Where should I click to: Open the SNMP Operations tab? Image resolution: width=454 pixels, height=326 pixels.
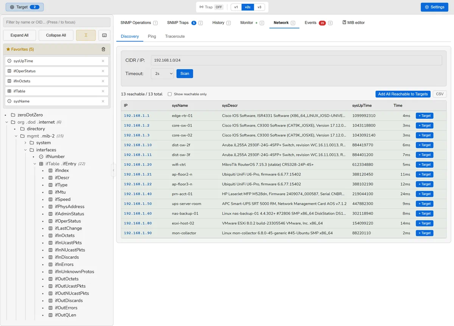click(x=139, y=23)
